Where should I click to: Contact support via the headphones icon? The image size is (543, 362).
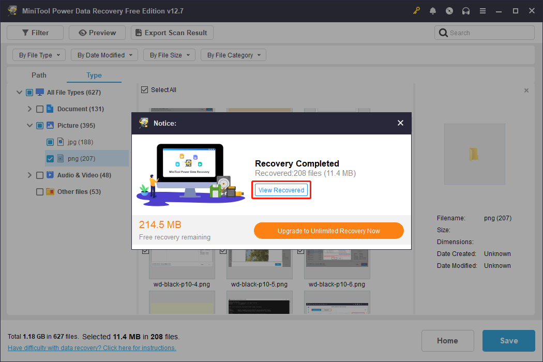[x=466, y=10]
